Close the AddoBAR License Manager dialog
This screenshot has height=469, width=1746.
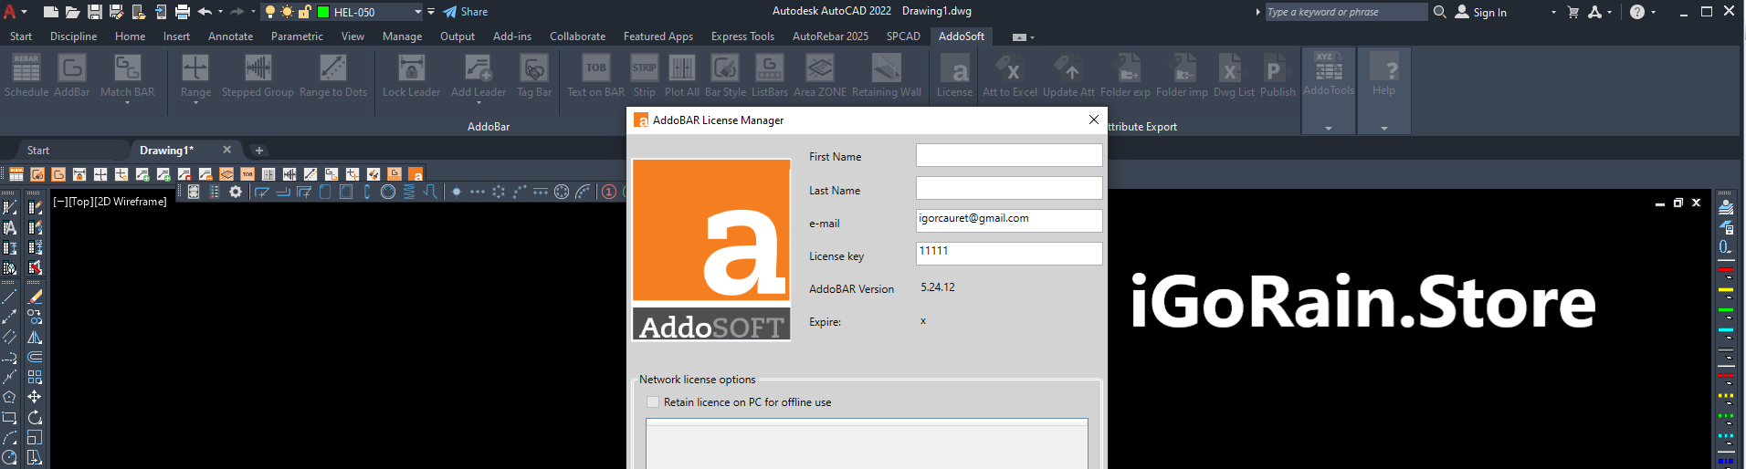pos(1093,120)
